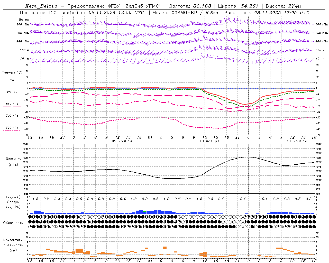Click the 'Прогноз на 120 часа(ов)' forecast text
Viewport: 329px width, 263px height.
[49, 13]
